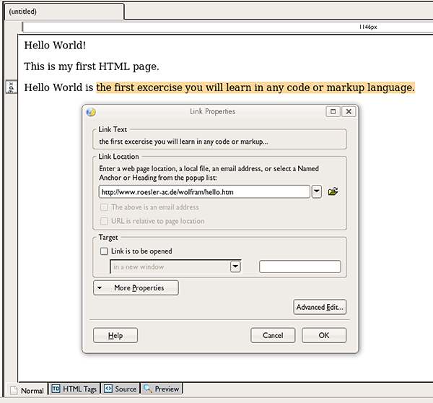Select the Normal editing mode tab
This screenshot has height=403, width=433.
tap(26, 390)
